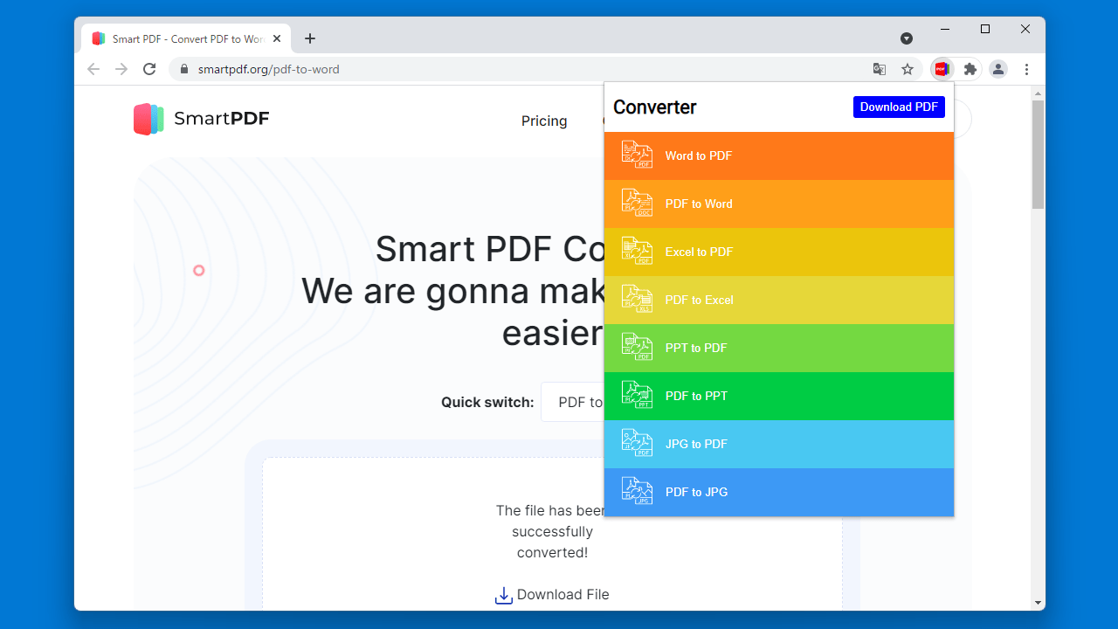Click the JPG to PDF icon
This screenshot has width=1118, height=629.
[x=637, y=443]
